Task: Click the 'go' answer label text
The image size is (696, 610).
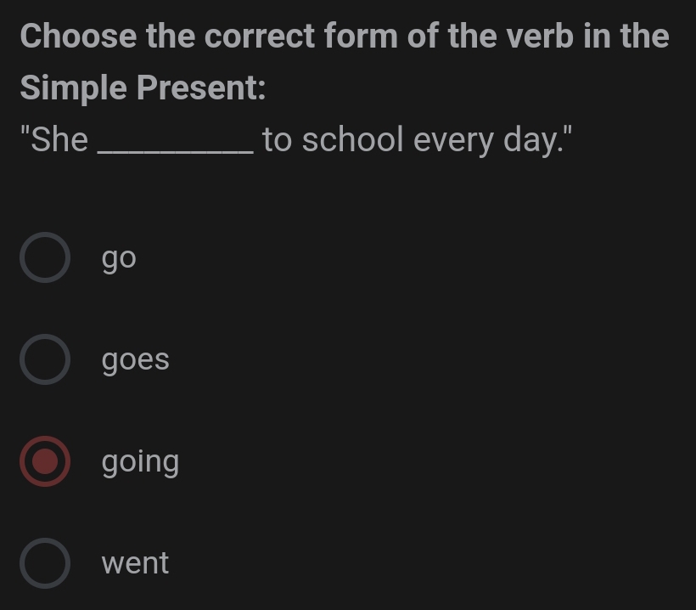Action: tap(119, 257)
